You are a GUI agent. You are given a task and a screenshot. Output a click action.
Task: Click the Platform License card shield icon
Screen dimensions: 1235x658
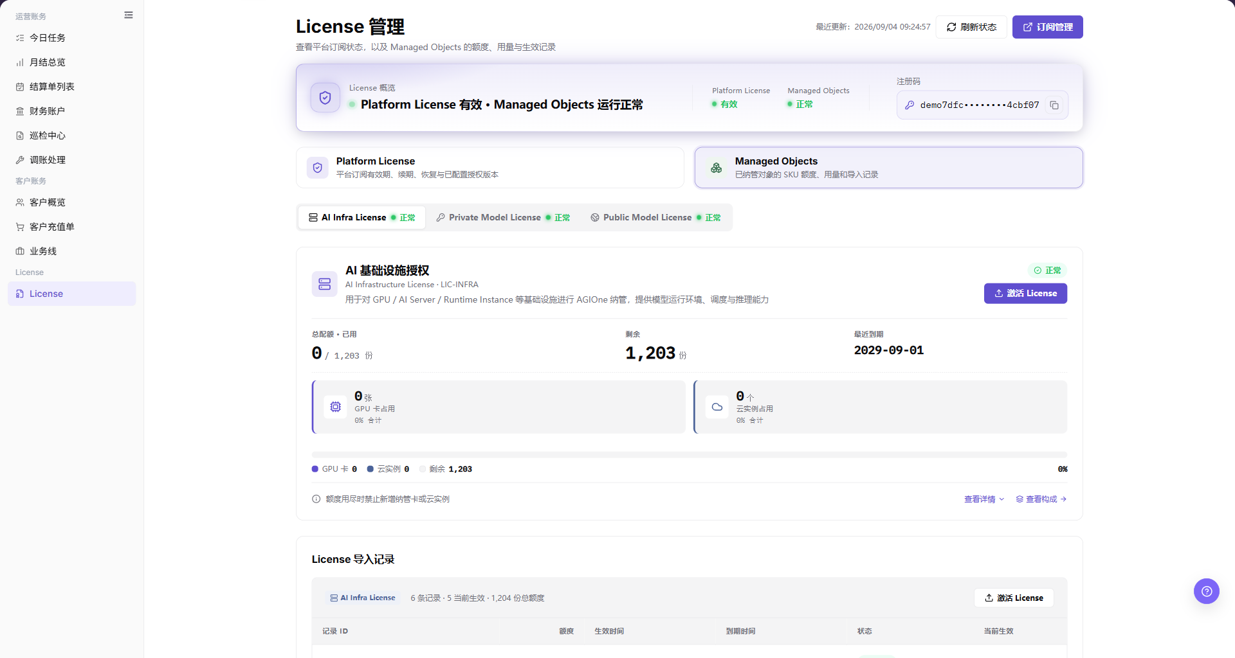click(318, 168)
